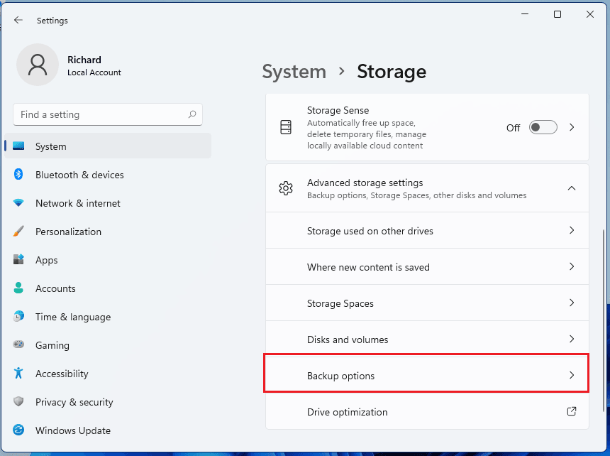
Task: Click the Network & internet wifi icon
Action: [x=19, y=203]
